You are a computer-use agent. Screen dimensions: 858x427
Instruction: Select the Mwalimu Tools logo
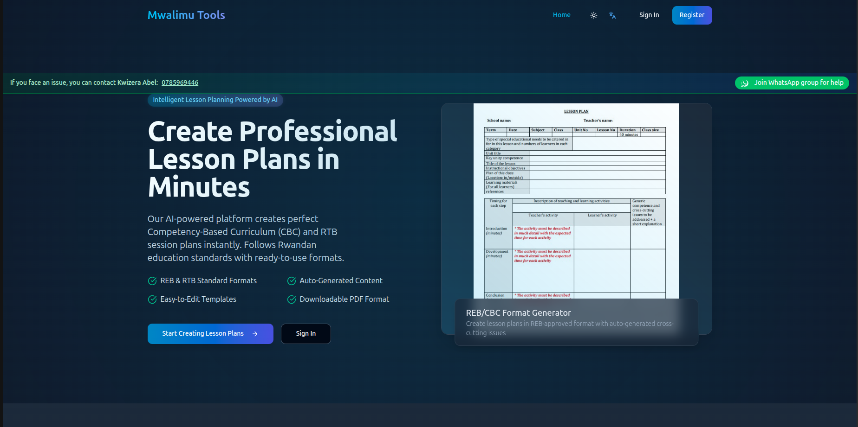(186, 15)
